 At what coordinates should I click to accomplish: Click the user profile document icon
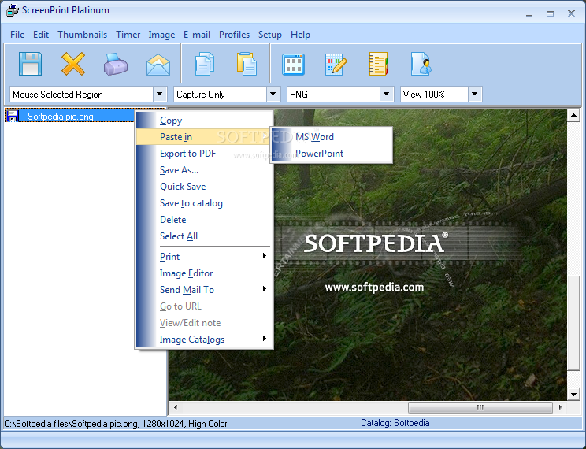click(421, 64)
